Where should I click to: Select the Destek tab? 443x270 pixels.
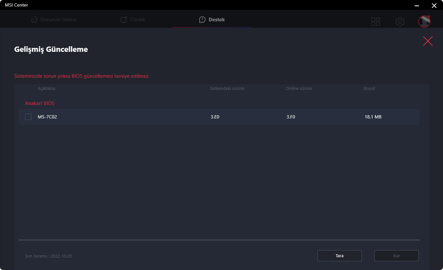point(212,20)
